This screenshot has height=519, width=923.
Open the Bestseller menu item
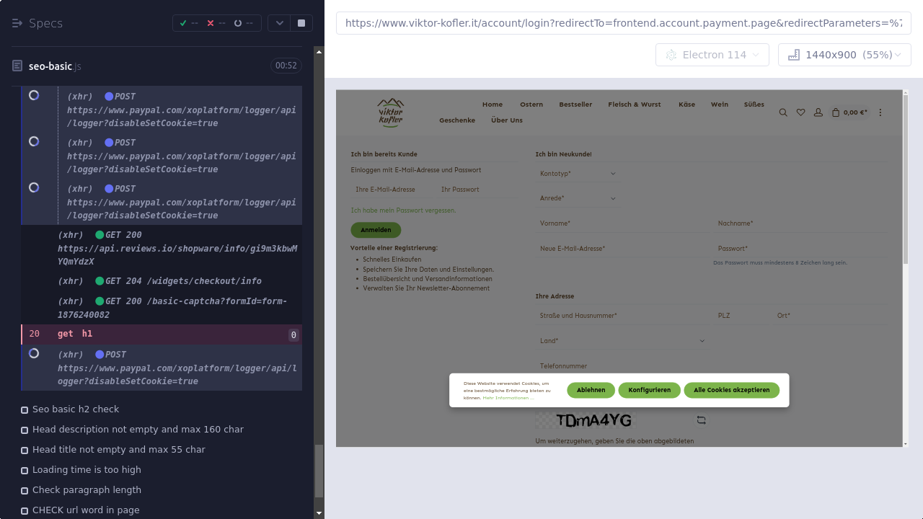(x=575, y=105)
